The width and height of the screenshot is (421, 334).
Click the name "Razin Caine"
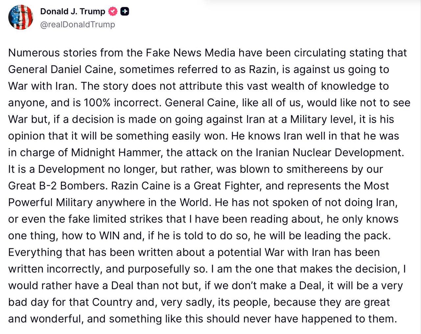pyautogui.click(x=142, y=186)
